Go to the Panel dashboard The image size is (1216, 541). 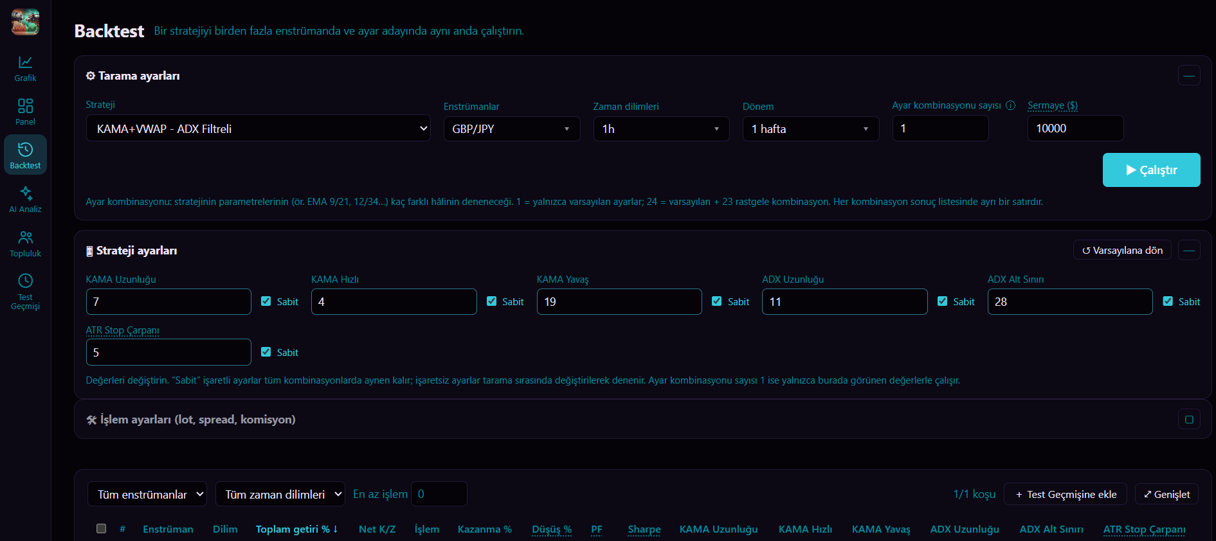(25, 112)
